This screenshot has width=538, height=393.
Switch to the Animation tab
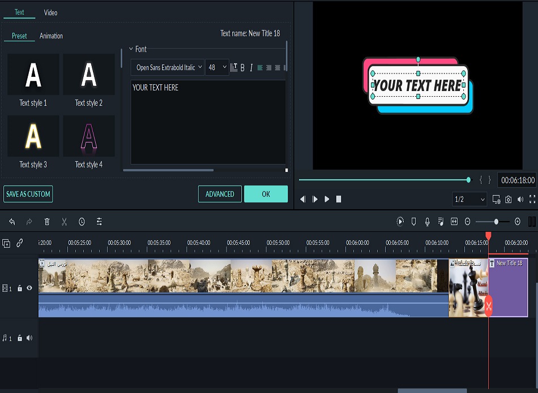pyautogui.click(x=51, y=36)
